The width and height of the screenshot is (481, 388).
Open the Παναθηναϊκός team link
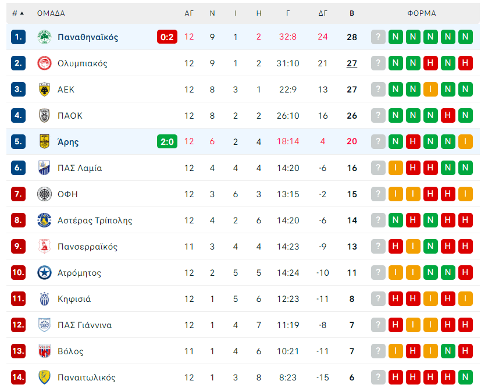(88, 37)
